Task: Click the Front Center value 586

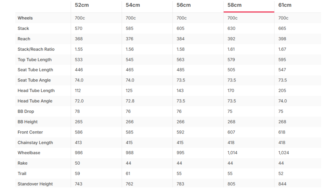Action: [79, 132]
